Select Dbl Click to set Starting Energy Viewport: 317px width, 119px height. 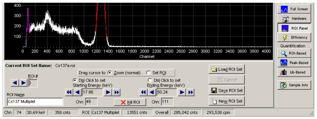[75, 80]
